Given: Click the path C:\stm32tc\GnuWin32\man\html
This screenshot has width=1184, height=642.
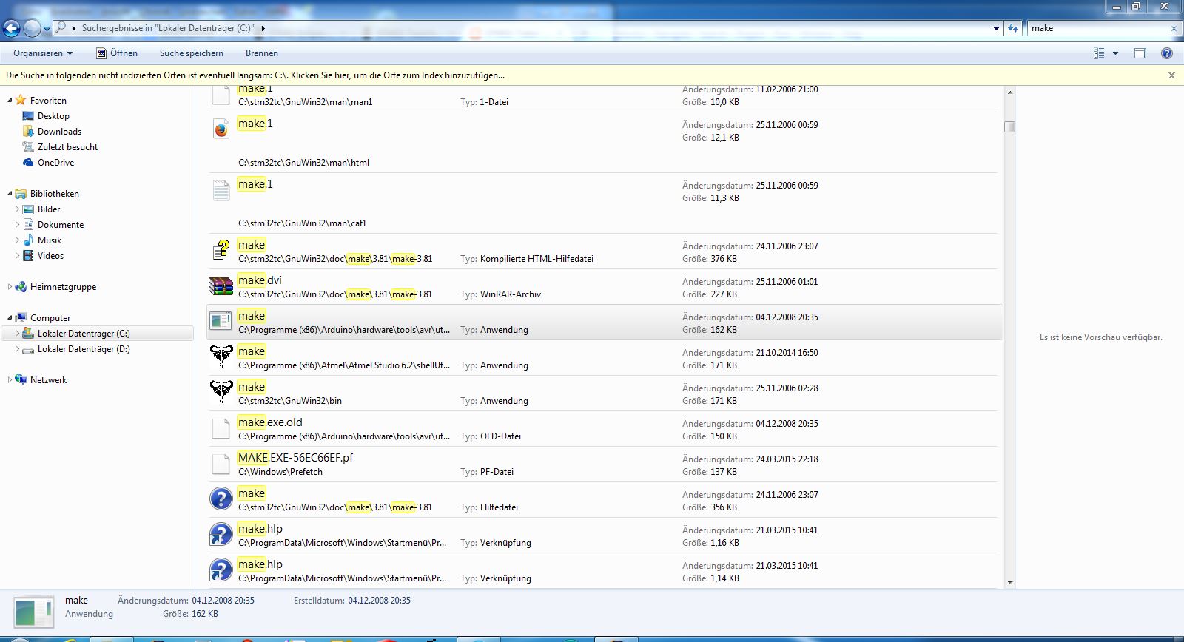Looking at the screenshot, I should [303, 163].
